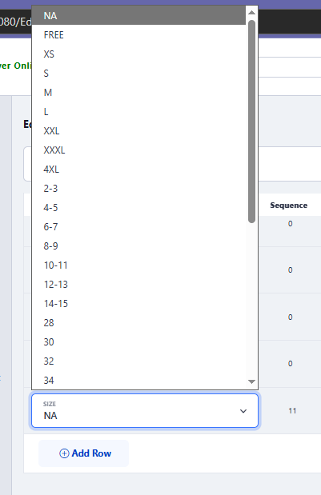The image size is (321, 495).
Task: Pick XXXL from the dropdown
Action: pos(138,150)
